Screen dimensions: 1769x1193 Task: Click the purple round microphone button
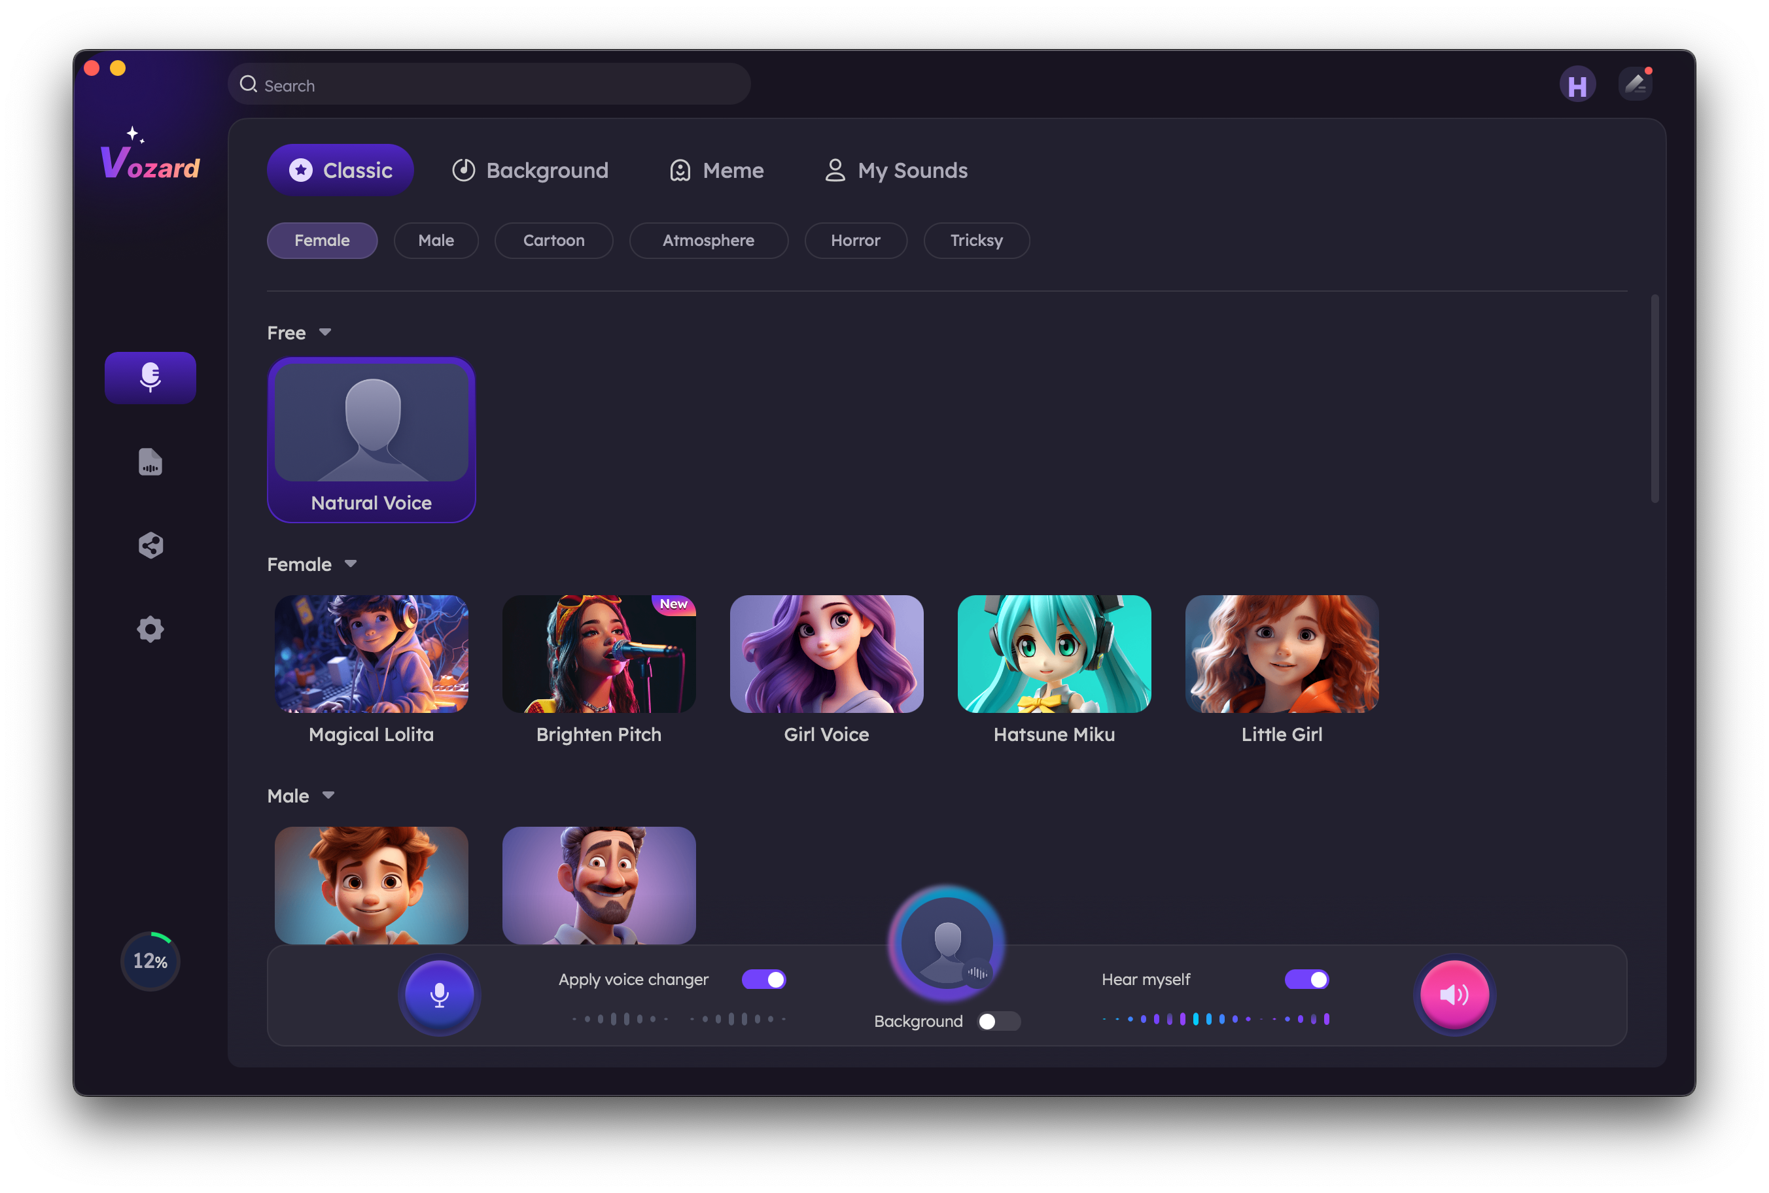[x=439, y=994]
